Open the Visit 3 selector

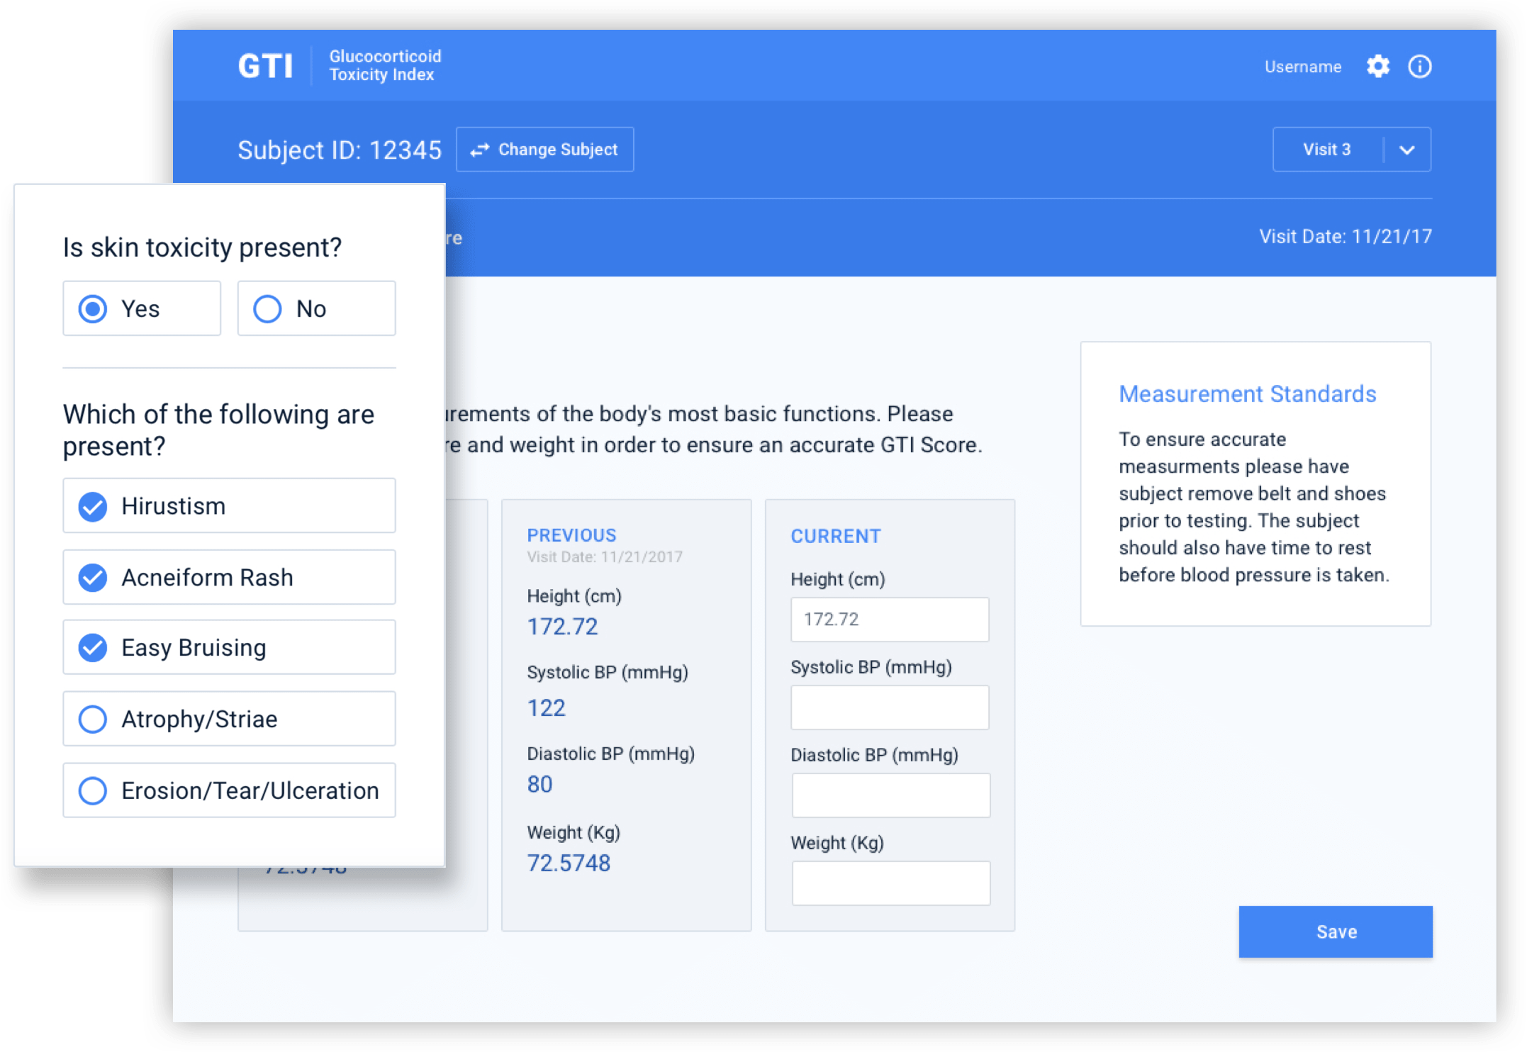tap(1326, 150)
